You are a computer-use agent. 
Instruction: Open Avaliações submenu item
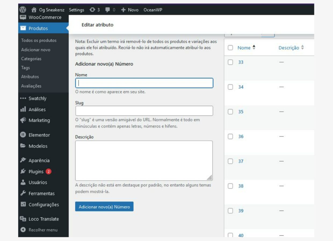coord(31,86)
